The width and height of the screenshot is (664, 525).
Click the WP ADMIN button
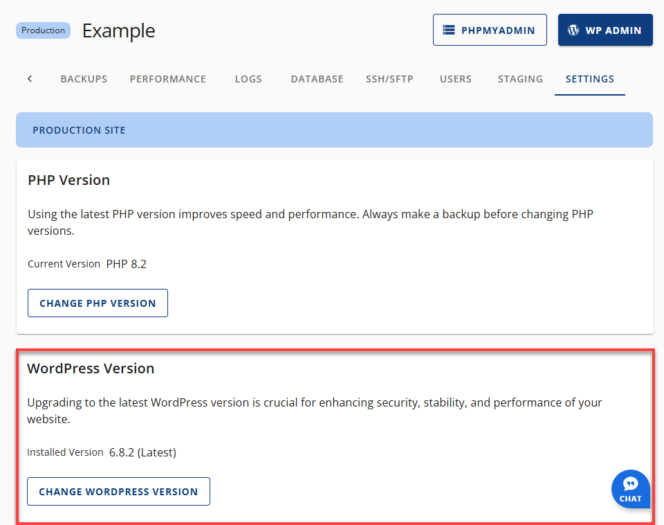605,30
